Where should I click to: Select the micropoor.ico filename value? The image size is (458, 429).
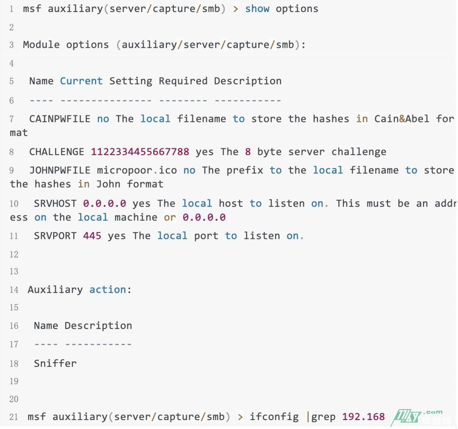point(137,170)
